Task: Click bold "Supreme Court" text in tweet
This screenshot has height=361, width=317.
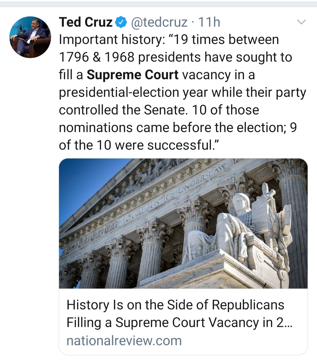Action: (x=132, y=75)
